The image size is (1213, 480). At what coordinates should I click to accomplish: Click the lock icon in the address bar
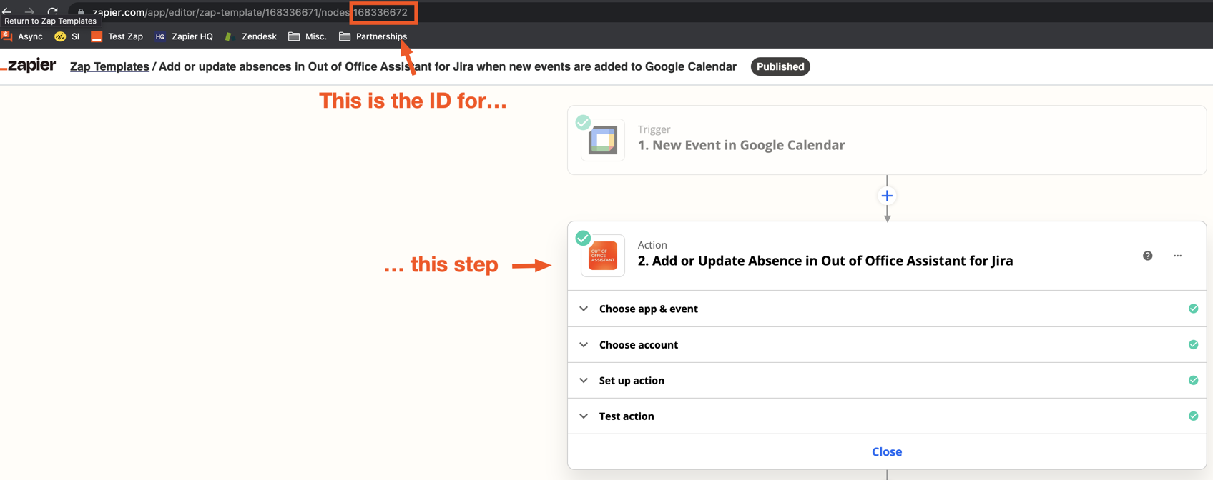[x=81, y=12]
